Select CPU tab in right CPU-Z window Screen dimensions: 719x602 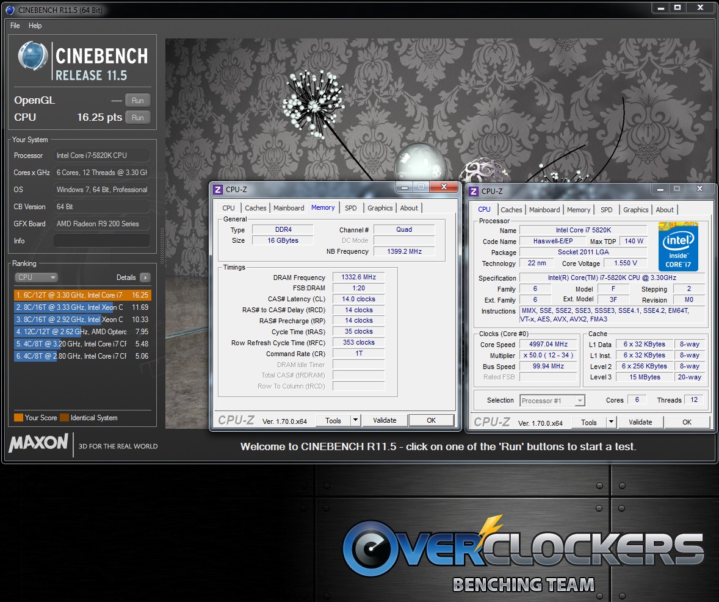point(484,209)
